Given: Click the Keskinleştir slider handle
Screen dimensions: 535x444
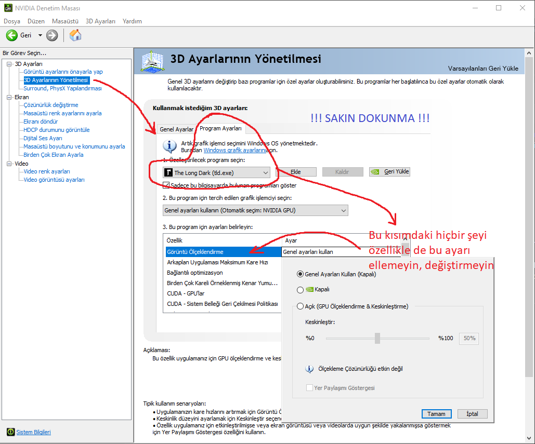Looking at the screenshot, I should pyautogui.click(x=377, y=339).
